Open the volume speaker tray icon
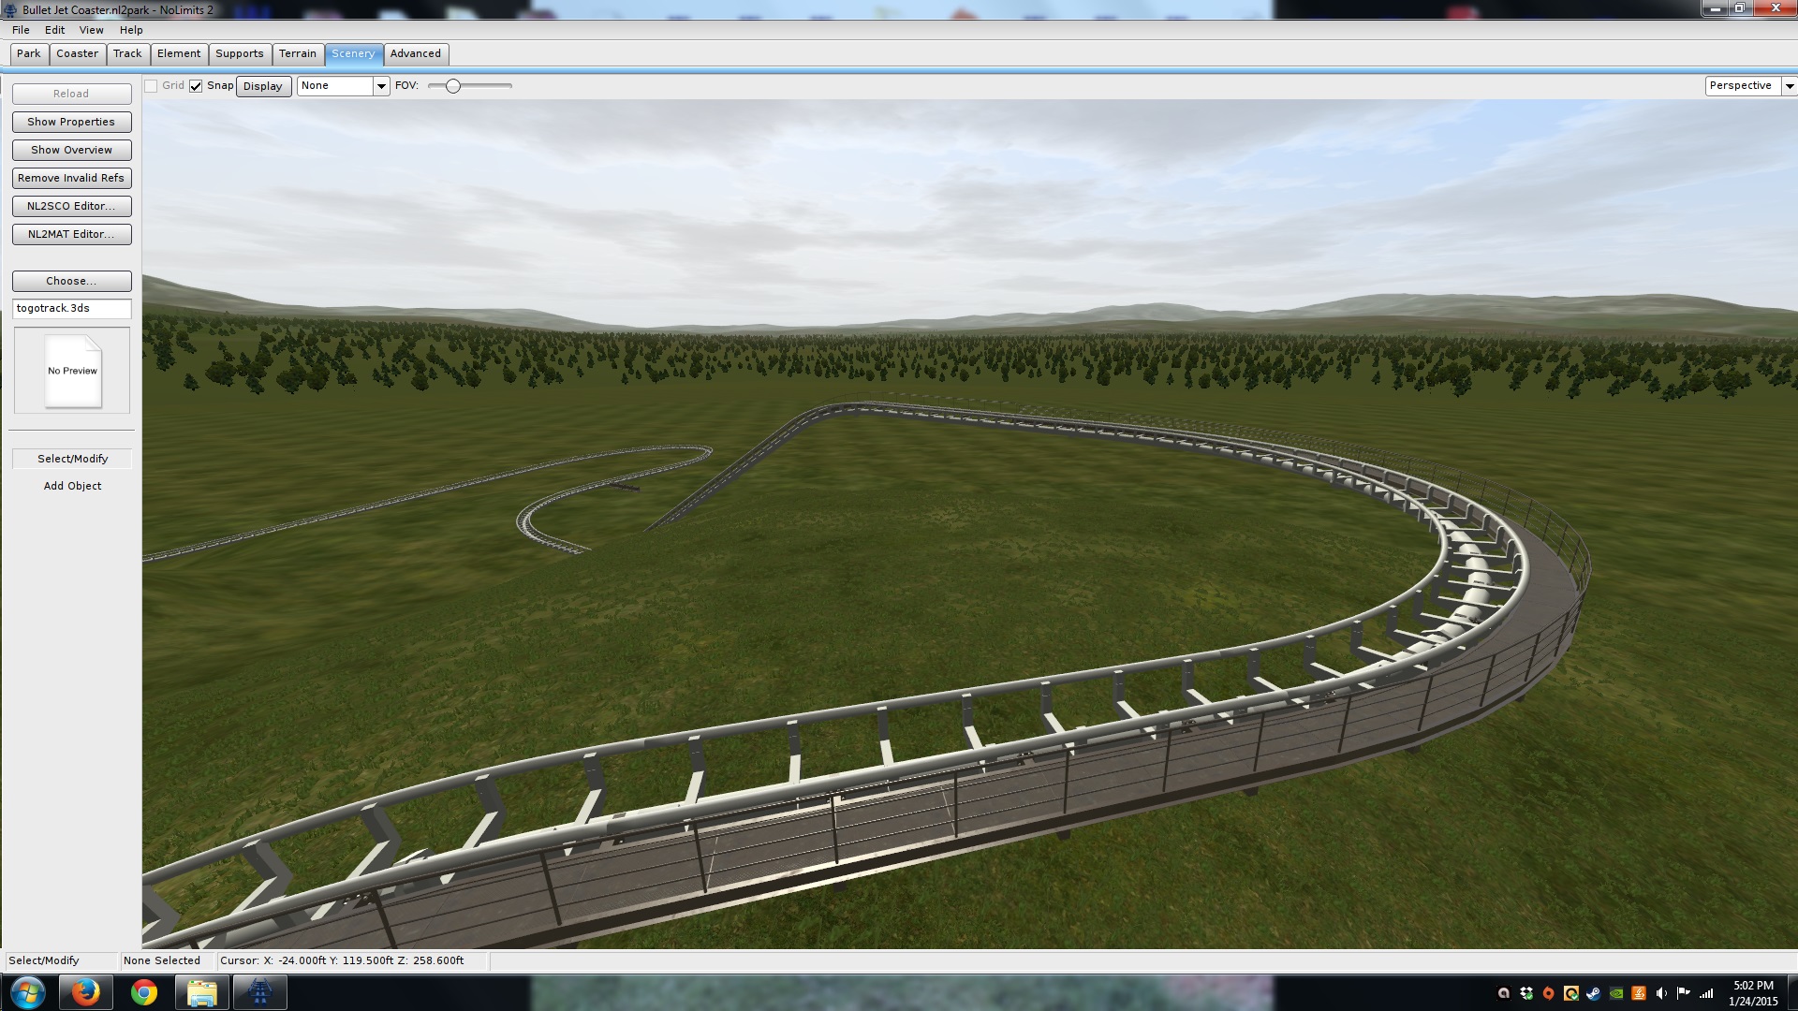 (x=1661, y=993)
